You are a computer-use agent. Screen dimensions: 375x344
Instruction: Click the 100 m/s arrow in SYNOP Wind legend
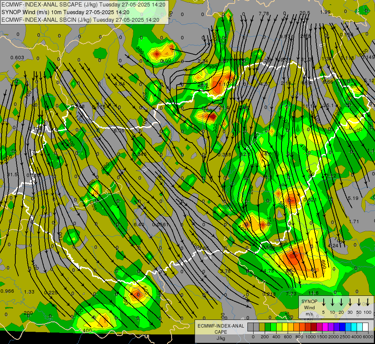coord(368,302)
